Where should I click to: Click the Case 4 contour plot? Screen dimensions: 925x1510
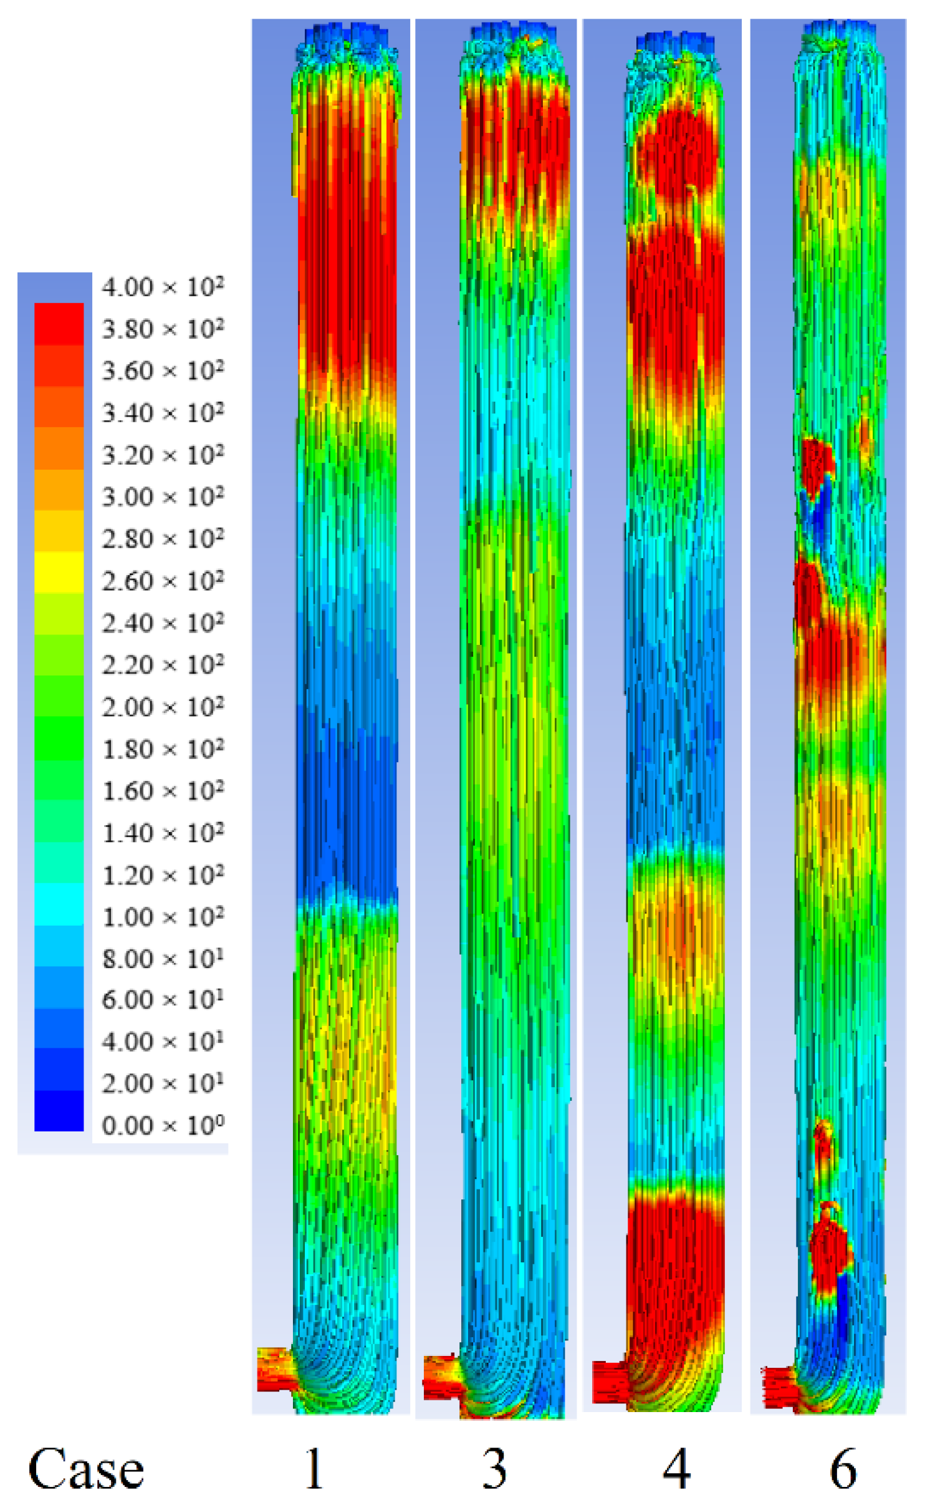click(x=662, y=716)
